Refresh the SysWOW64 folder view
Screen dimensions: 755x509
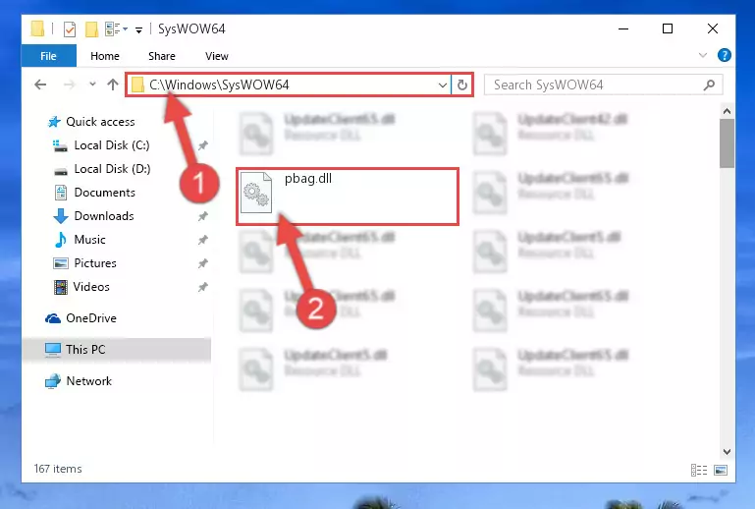(462, 85)
